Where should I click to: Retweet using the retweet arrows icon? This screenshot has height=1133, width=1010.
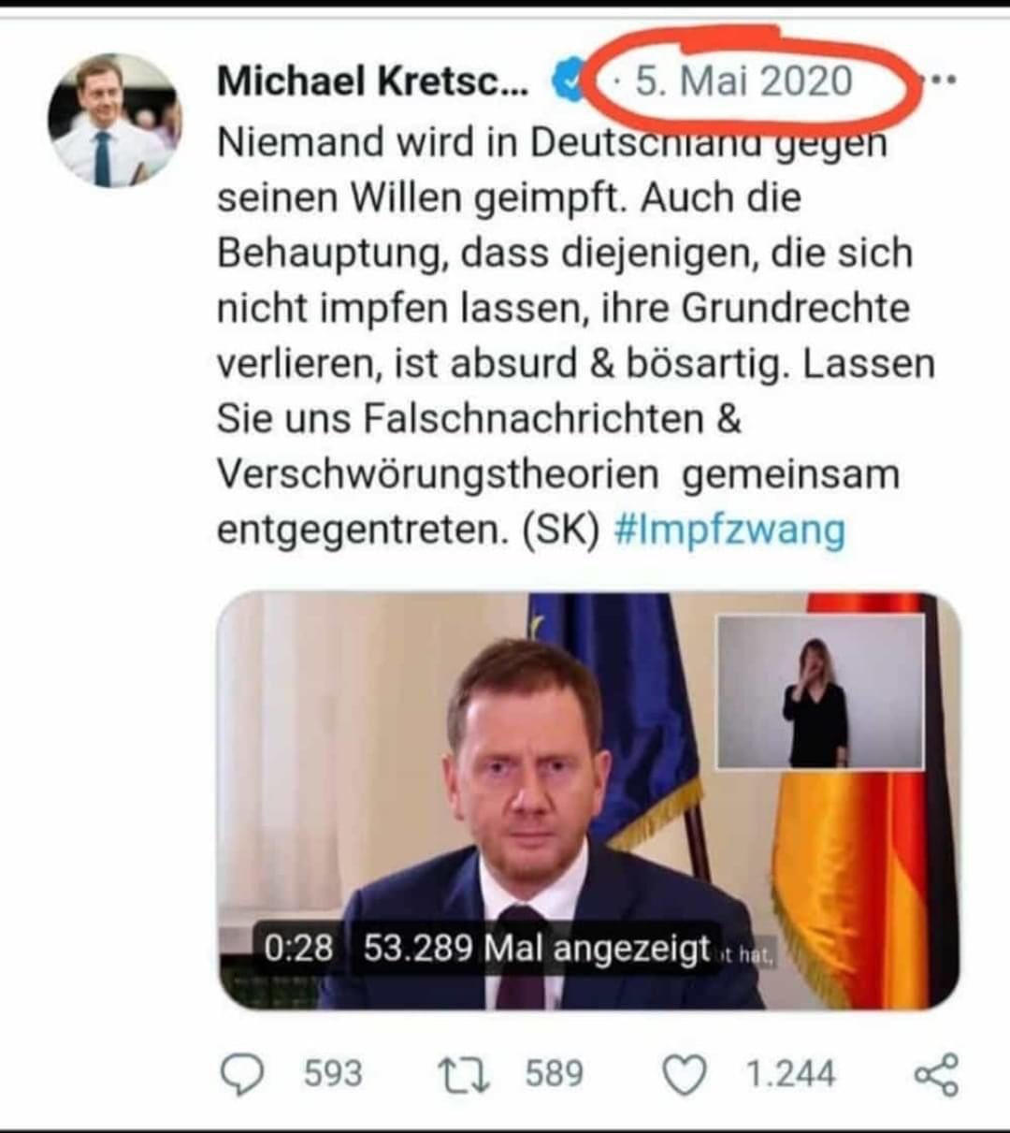[465, 1074]
